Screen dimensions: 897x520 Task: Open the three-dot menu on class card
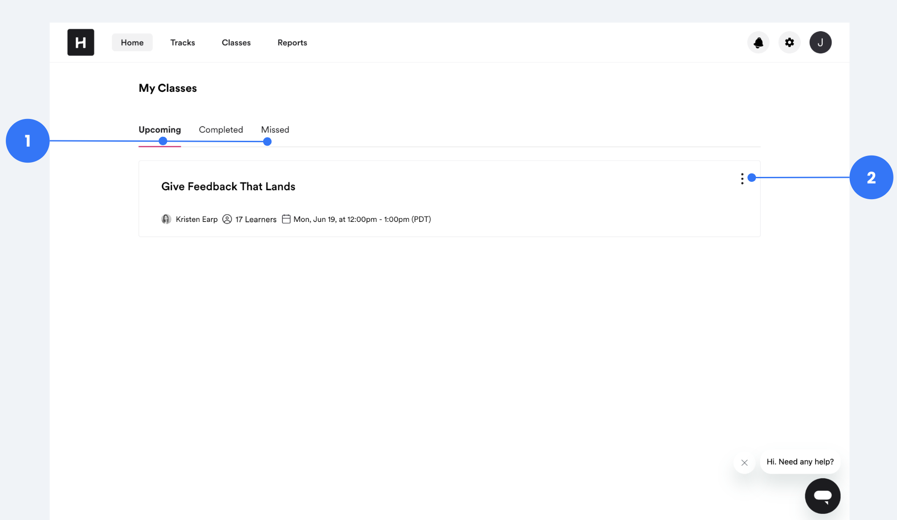tap(742, 179)
